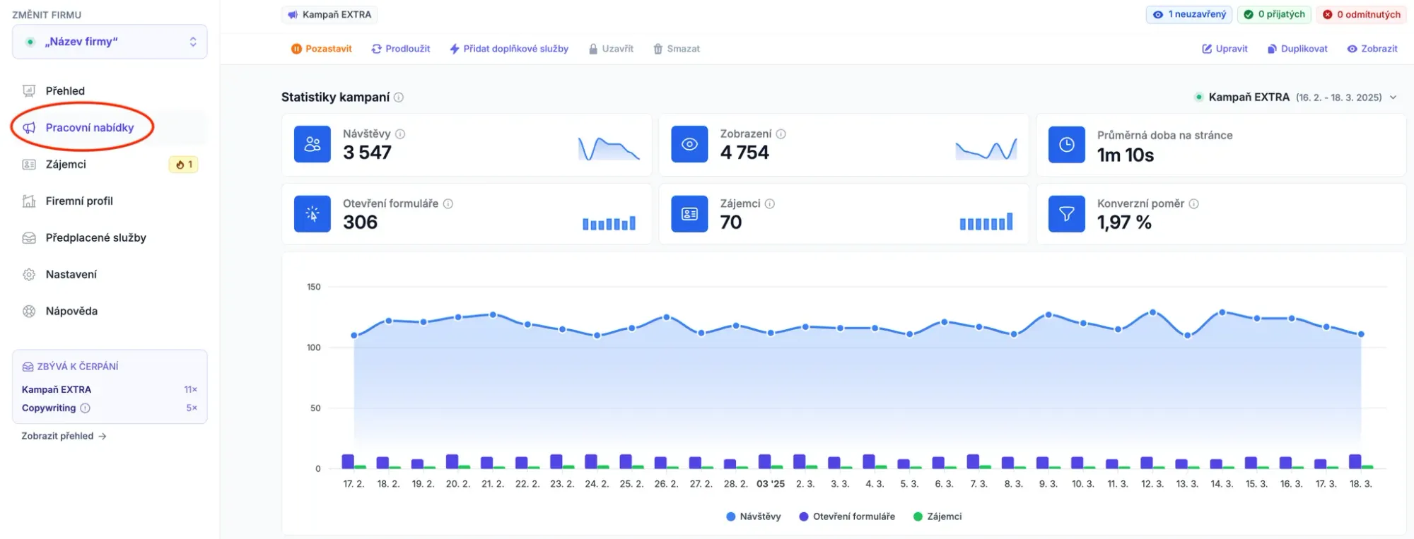The height and width of the screenshot is (539, 1414).
Task: Click info icon next to Copywriting
Action: 86,408
